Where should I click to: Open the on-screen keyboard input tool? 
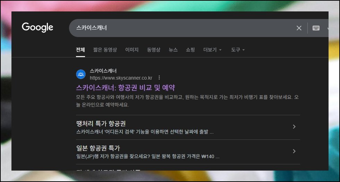pos(316,28)
